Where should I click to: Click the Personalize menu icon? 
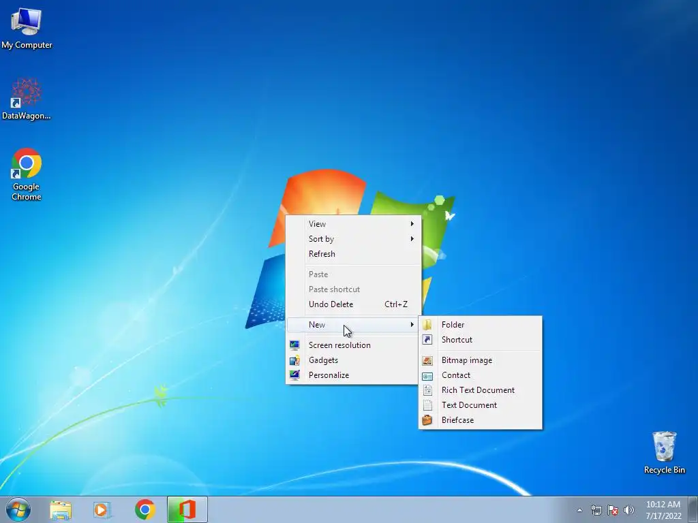pos(294,375)
